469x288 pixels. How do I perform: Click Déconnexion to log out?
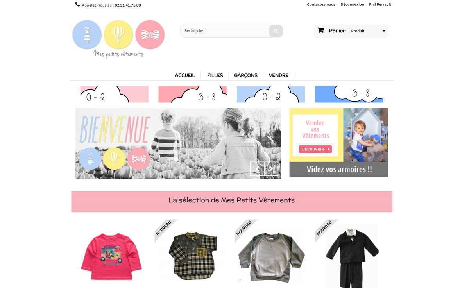click(352, 5)
